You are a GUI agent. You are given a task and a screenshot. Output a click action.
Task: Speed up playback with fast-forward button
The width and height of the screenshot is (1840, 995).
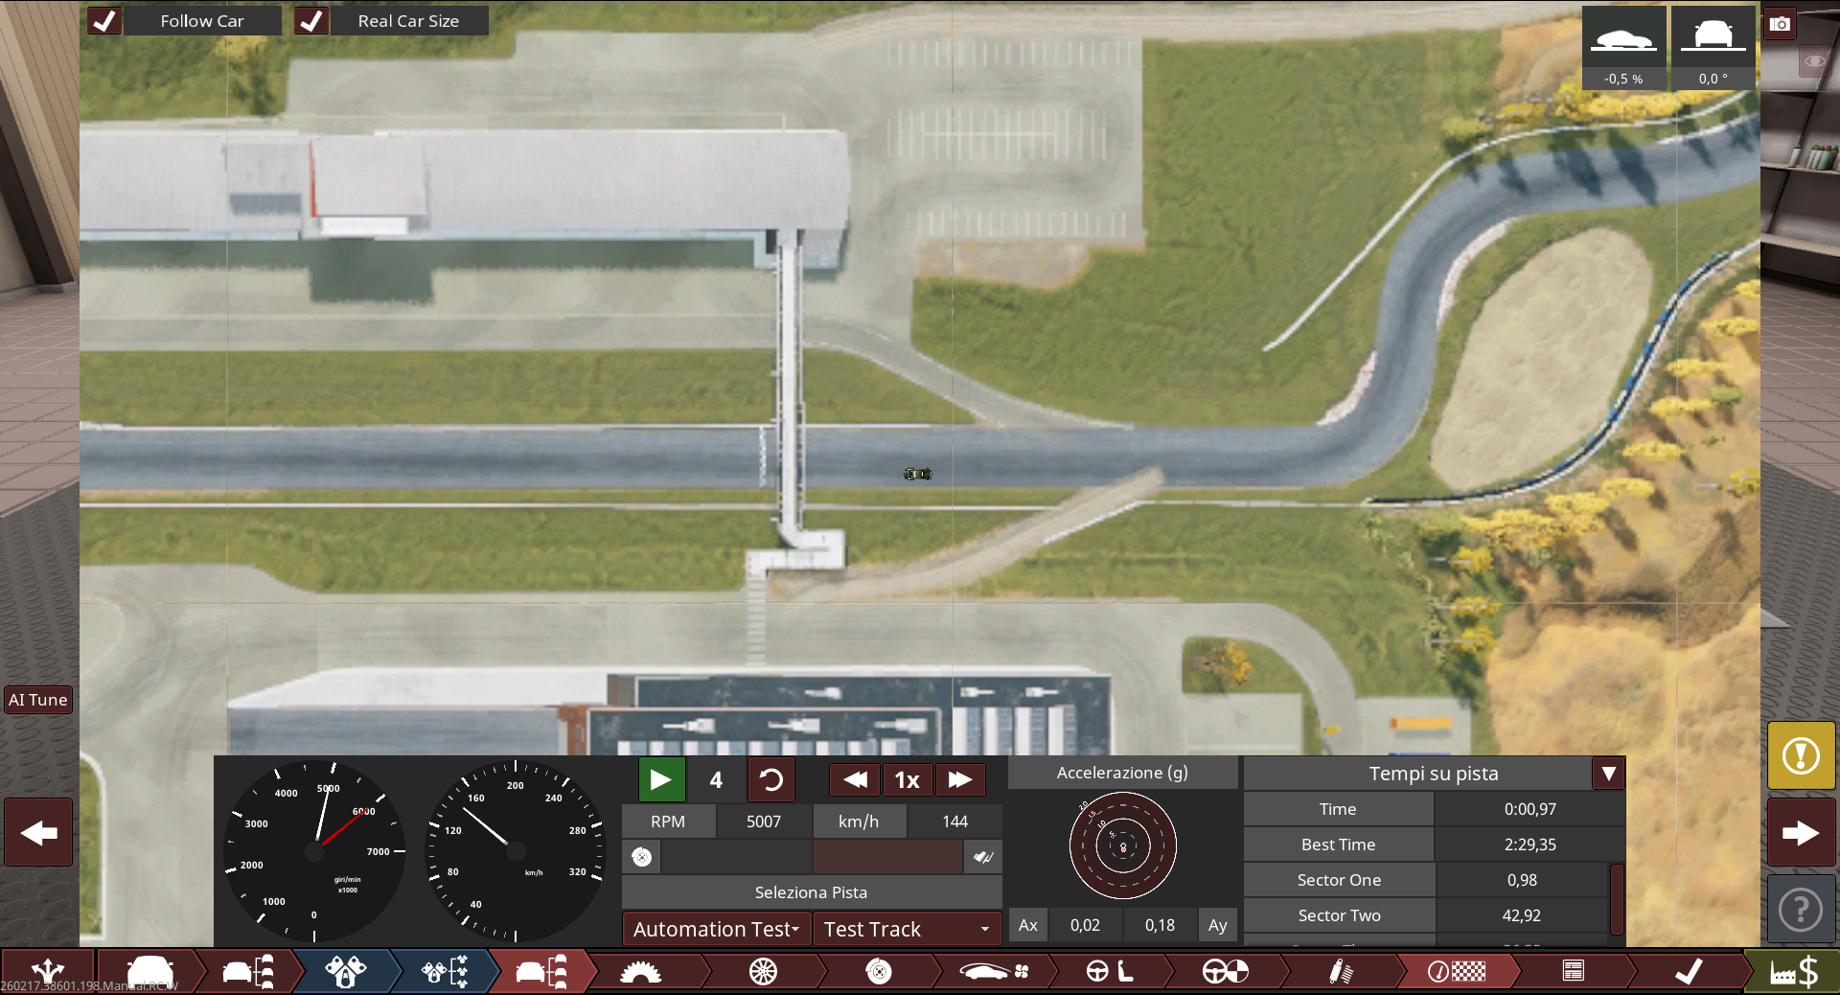click(x=959, y=779)
